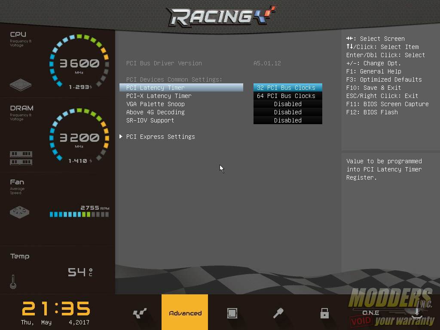This screenshot has height=330, width=440.
Task: Click the CPU voltage 1.293 reading
Action: (80, 87)
